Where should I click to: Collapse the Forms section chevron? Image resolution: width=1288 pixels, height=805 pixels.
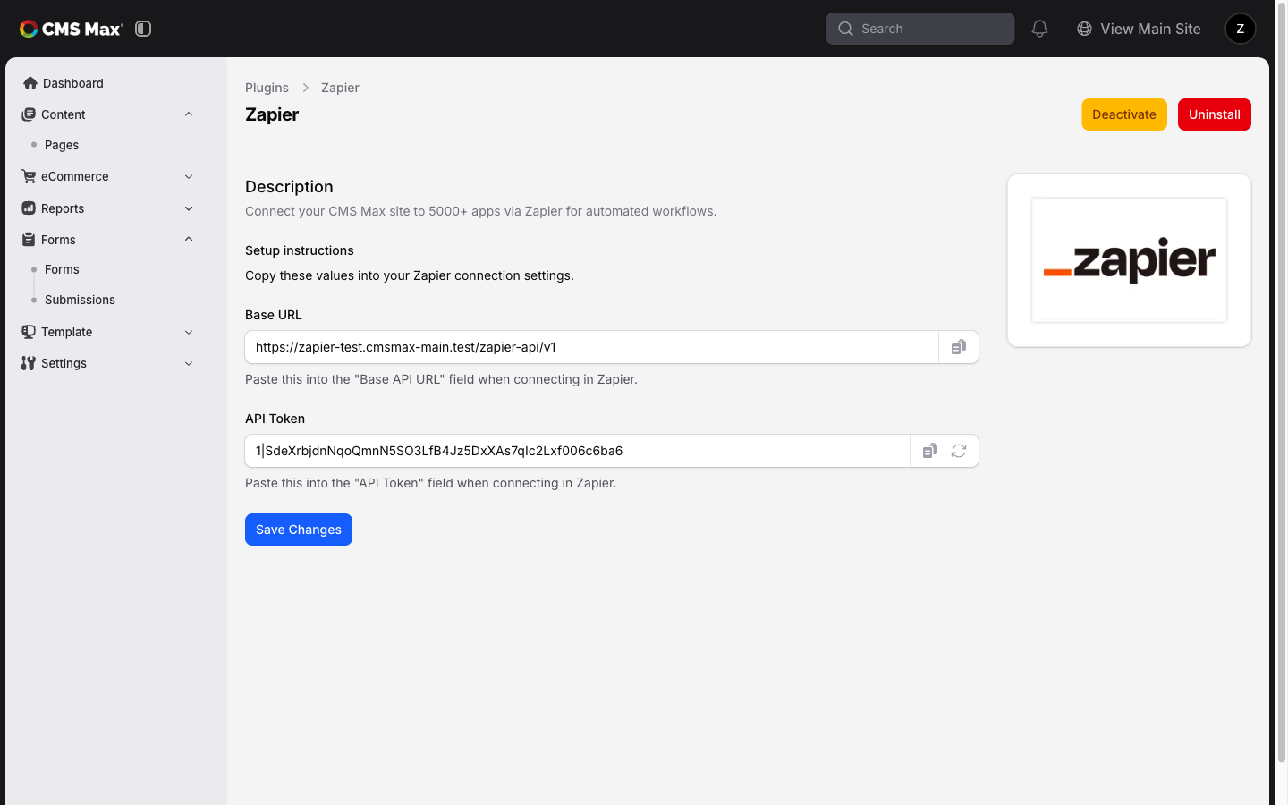coord(189,240)
